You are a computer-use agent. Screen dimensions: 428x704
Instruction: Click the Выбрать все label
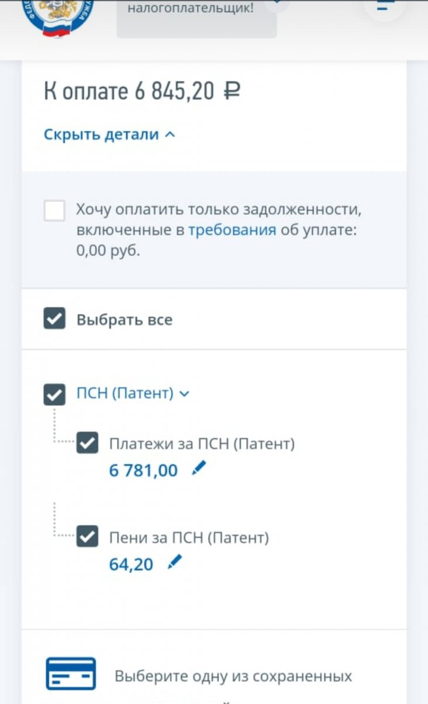coord(124,320)
